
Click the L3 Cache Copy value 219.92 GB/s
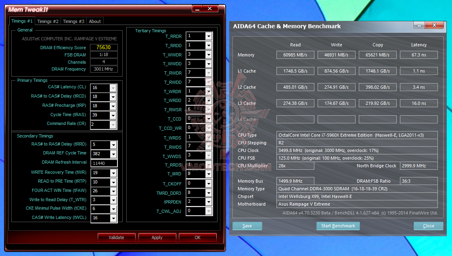click(378, 103)
